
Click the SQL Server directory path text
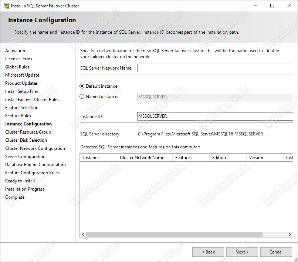coord(200,134)
